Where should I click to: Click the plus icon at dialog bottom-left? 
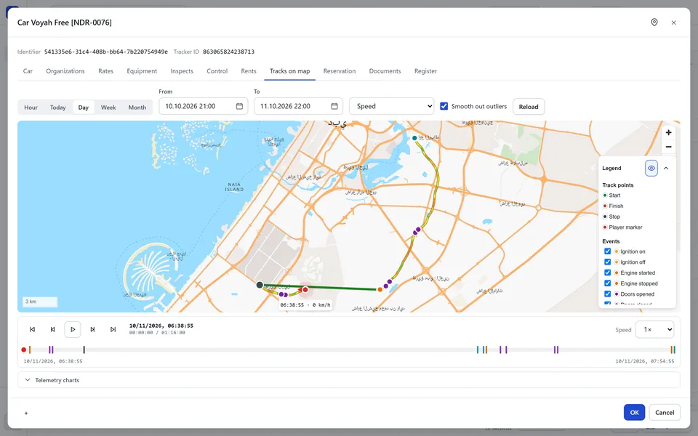[26, 413]
